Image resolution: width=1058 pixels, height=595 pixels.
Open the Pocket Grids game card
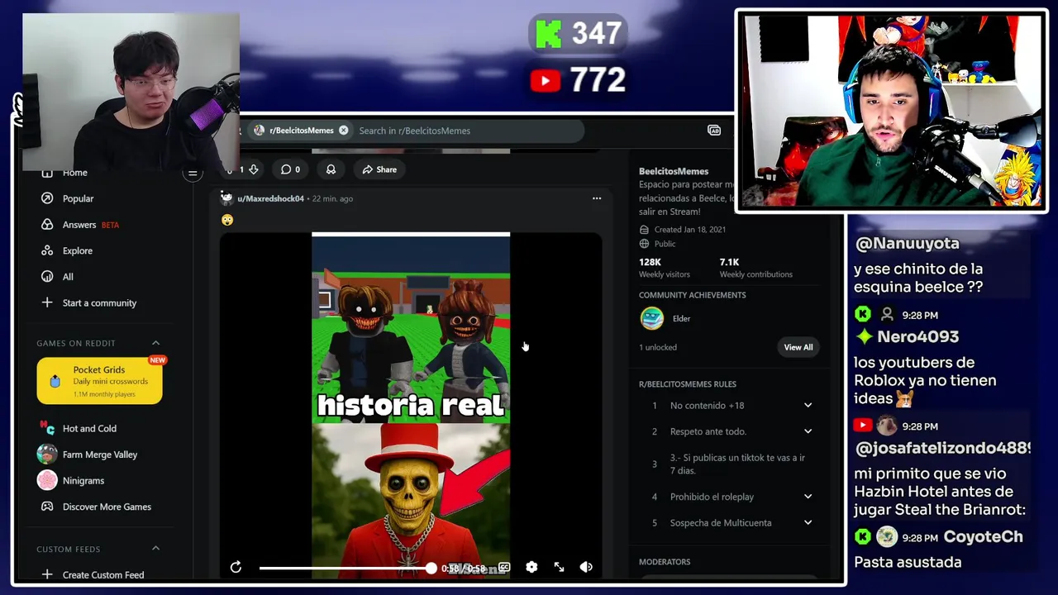99,381
